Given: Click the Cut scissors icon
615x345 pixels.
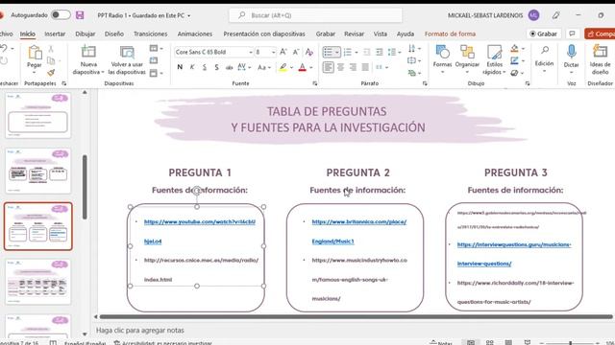Looking at the screenshot, I should pyautogui.click(x=51, y=49).
